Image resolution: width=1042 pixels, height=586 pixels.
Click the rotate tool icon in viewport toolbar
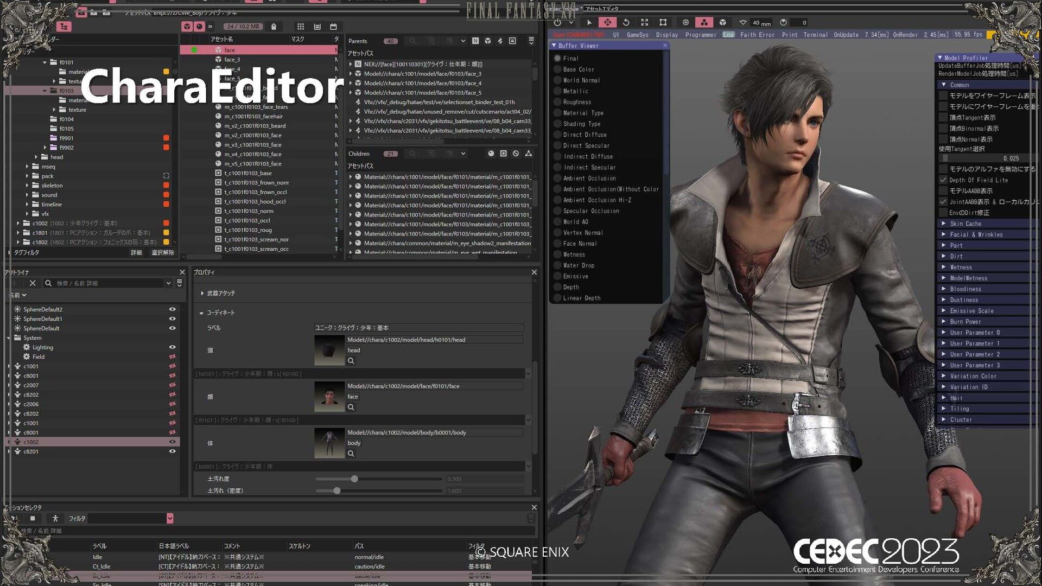(626, 22)
